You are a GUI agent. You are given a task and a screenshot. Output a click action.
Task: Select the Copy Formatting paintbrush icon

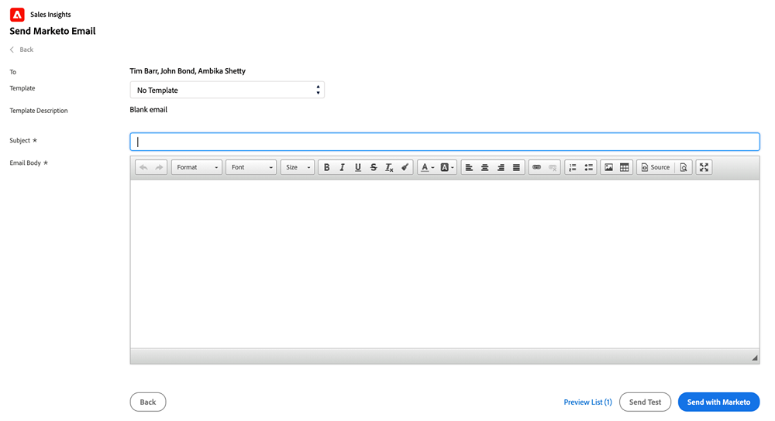[x=405, y=167]
